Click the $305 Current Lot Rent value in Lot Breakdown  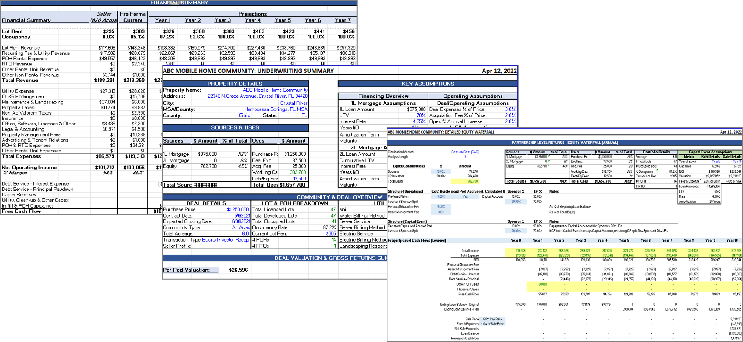(x=331, y=234)
